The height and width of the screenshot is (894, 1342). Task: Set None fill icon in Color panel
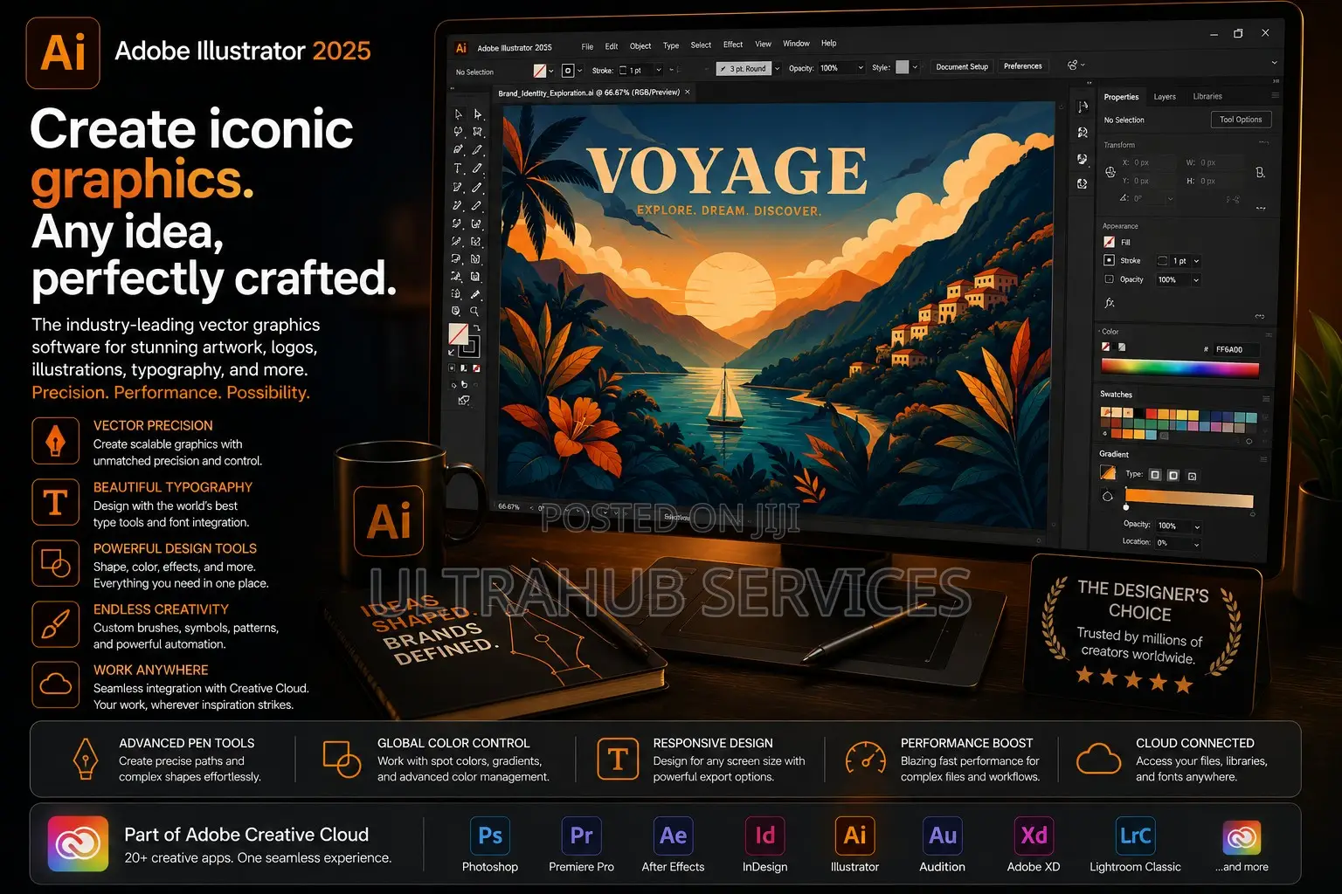click(1106, 347)
